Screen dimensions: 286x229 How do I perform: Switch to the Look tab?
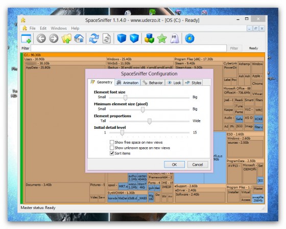174,83
